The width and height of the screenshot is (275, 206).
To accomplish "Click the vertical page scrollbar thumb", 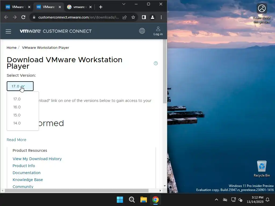I will coord(165,71).
